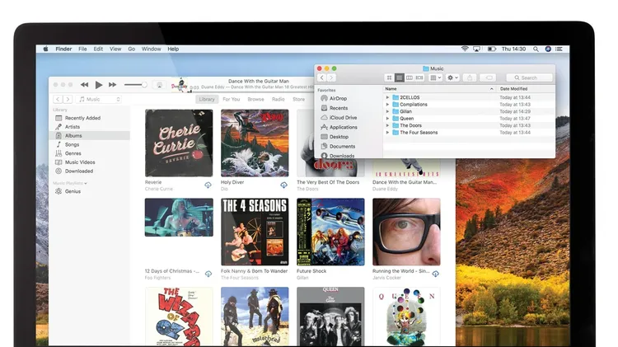618x347 pixels.
Task: Switch Finder to Cover Flow view
Action: [419, 77]
